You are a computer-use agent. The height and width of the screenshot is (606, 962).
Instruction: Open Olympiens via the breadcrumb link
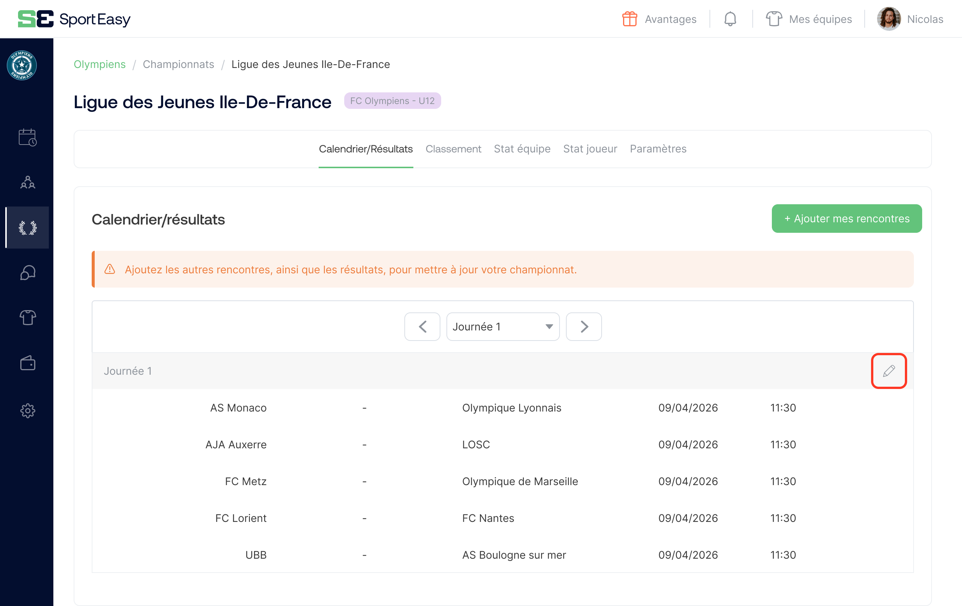tap(100, 64)
